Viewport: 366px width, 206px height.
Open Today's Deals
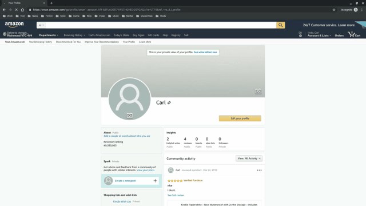pyautogui.click(x=121, y=35)
